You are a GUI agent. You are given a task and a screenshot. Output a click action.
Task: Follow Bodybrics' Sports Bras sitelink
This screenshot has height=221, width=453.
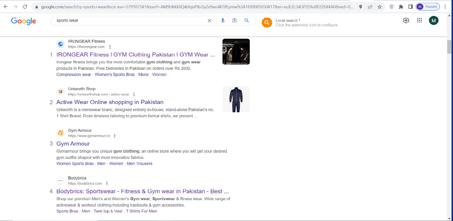[x=67, y=211]
